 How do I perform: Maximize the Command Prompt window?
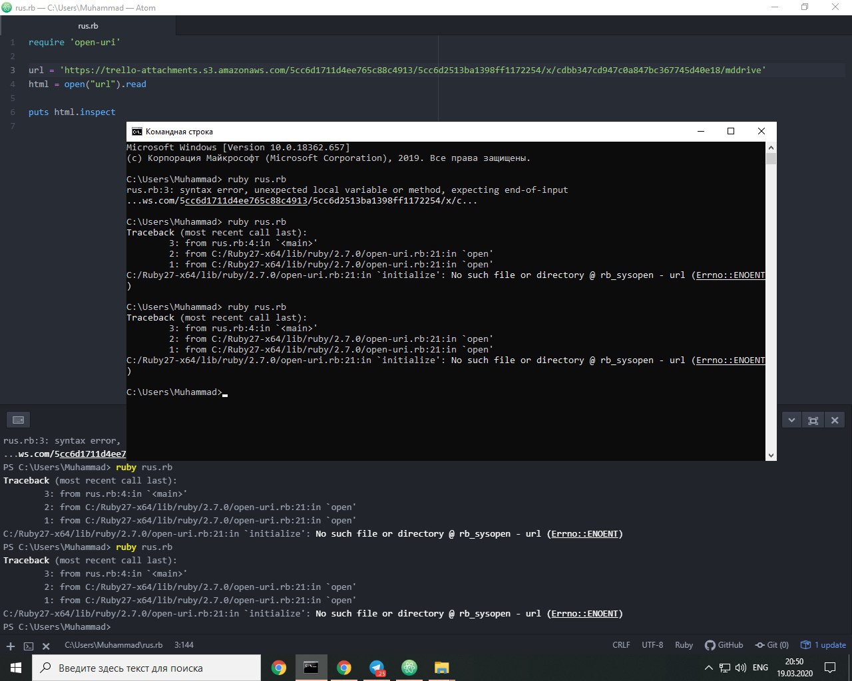731,131
